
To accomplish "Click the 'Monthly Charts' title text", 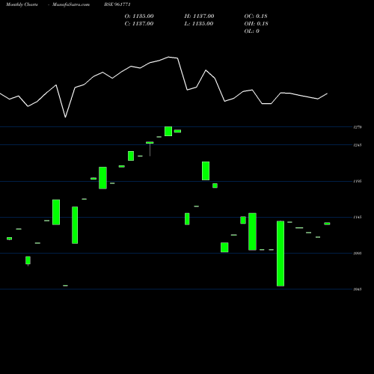I will point(22,4).
